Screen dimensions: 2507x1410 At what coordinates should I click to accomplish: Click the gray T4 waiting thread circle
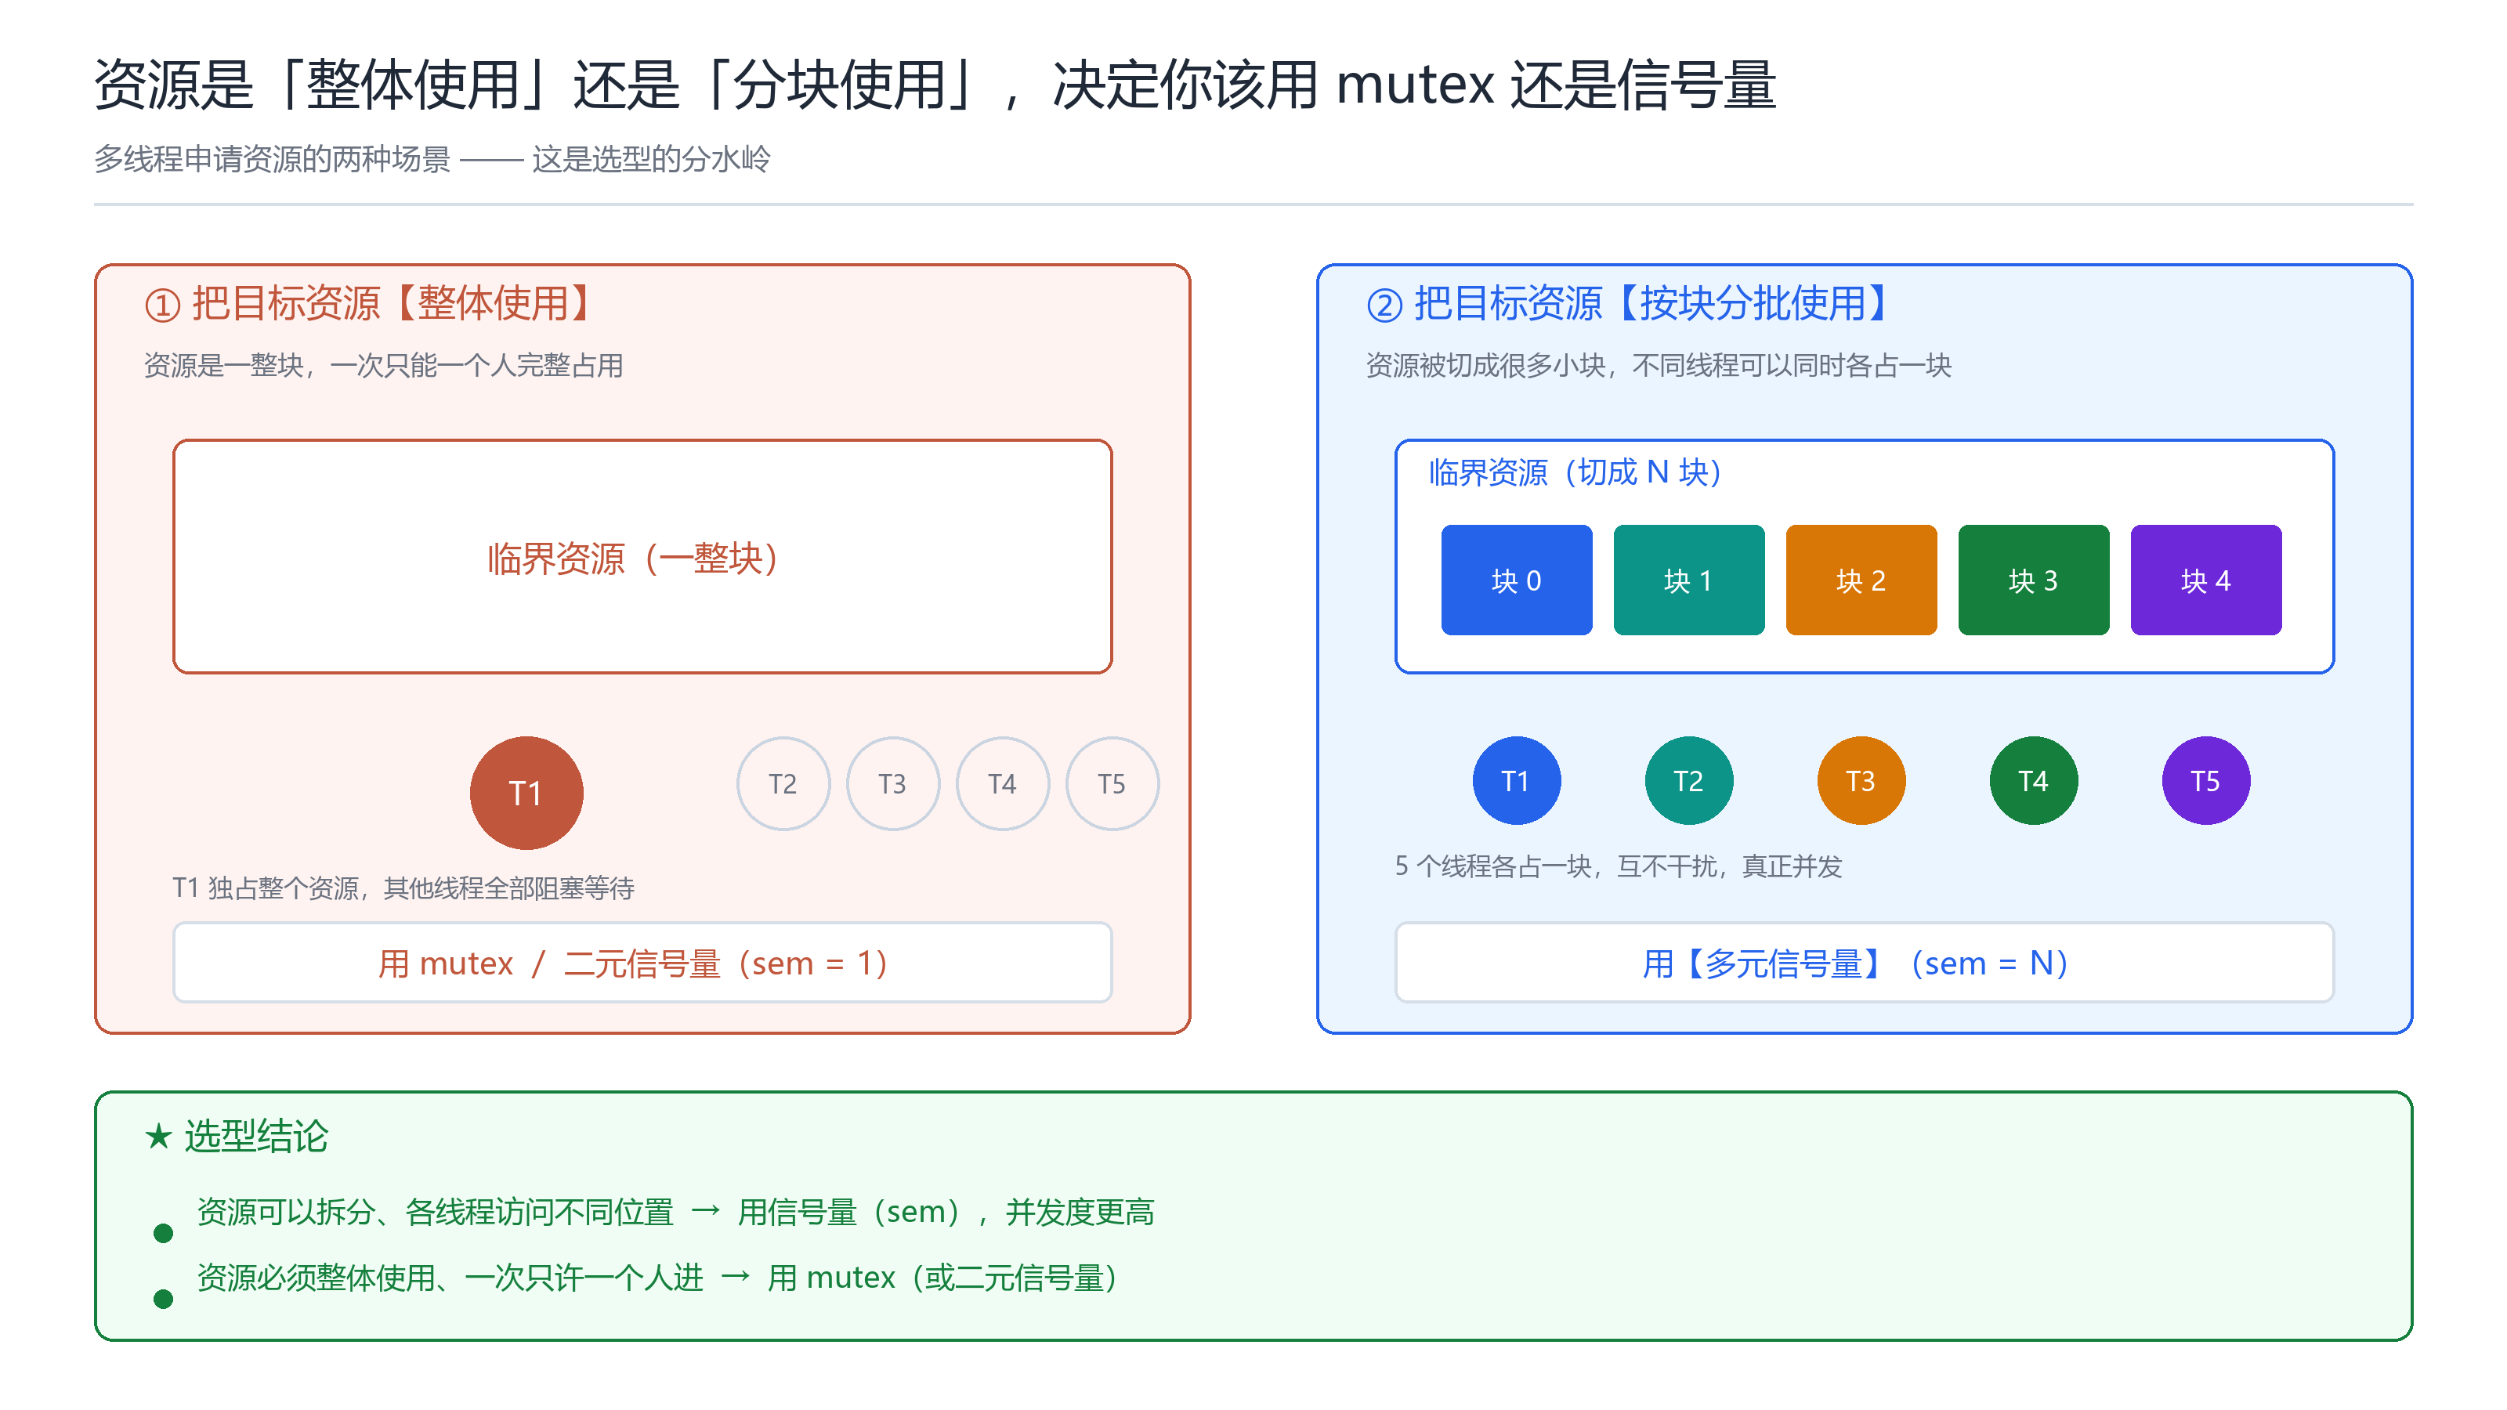(1003, 783)
